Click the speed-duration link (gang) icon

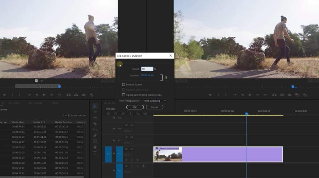coord(166,78)
